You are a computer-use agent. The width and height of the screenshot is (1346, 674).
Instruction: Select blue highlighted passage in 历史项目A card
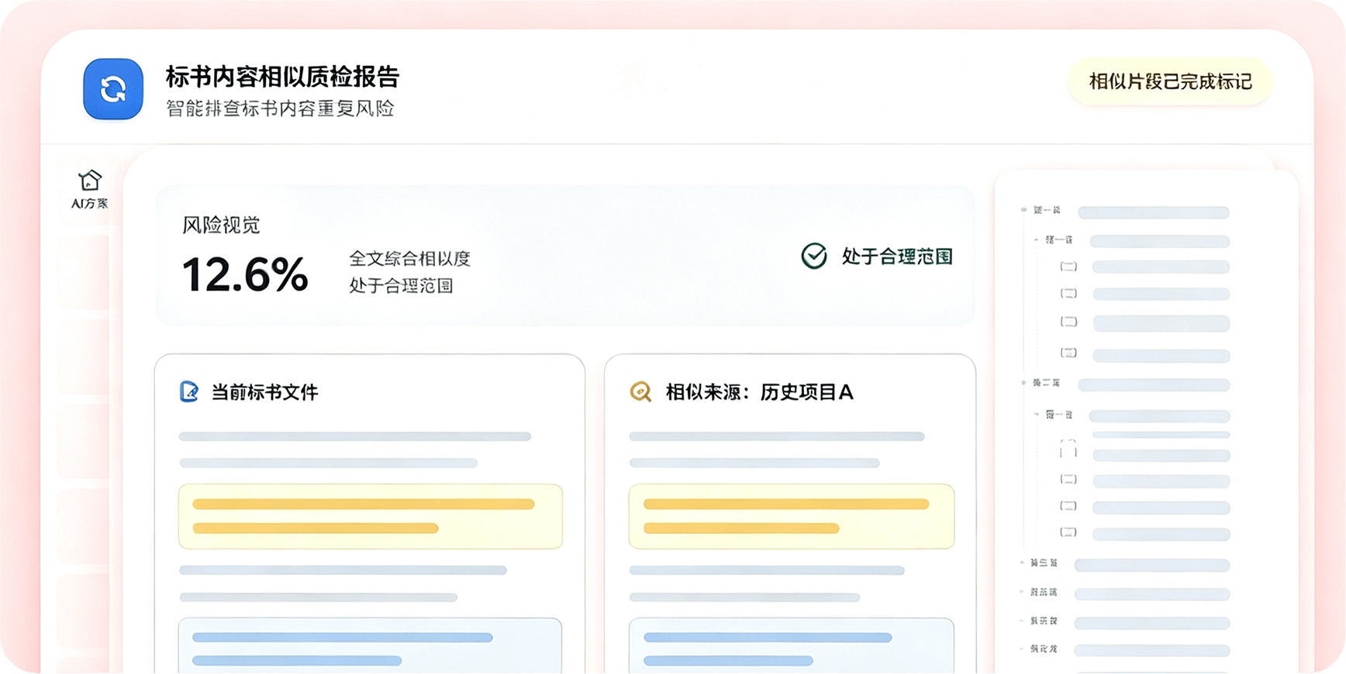792,645
